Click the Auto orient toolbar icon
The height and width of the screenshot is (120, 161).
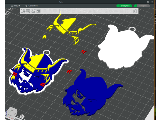pyautogui.click(x=33, y=11)
